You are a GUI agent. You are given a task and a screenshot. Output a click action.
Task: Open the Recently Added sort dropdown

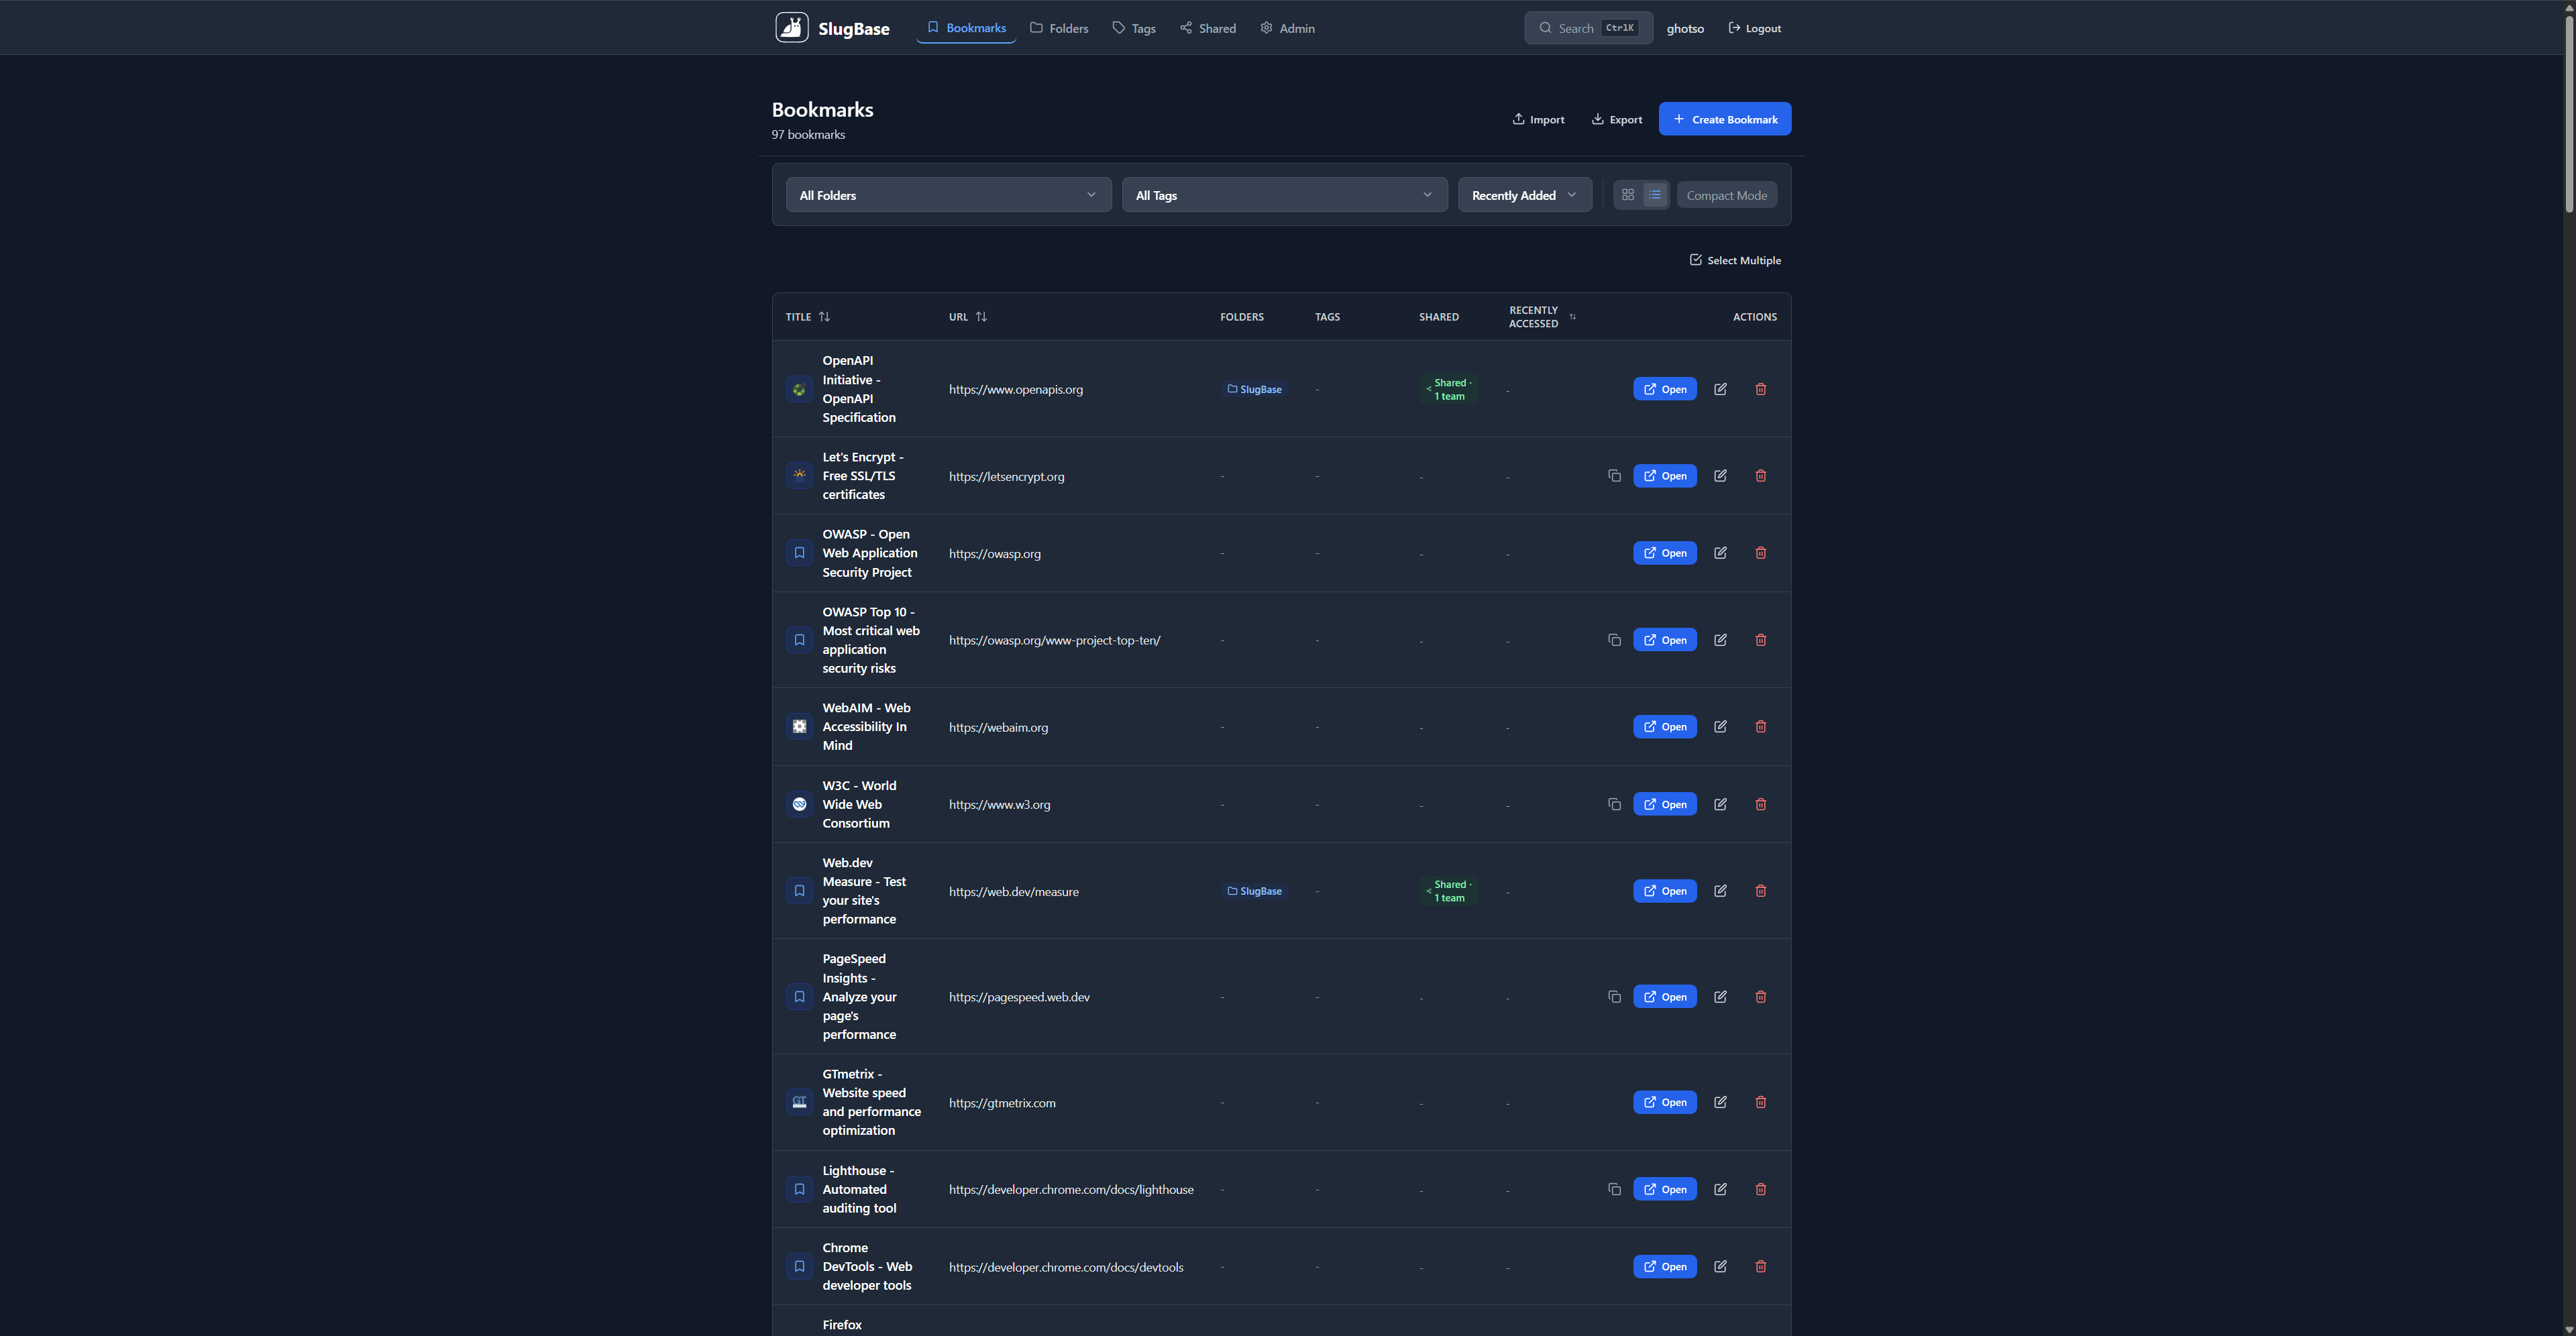pos(1524,194)
